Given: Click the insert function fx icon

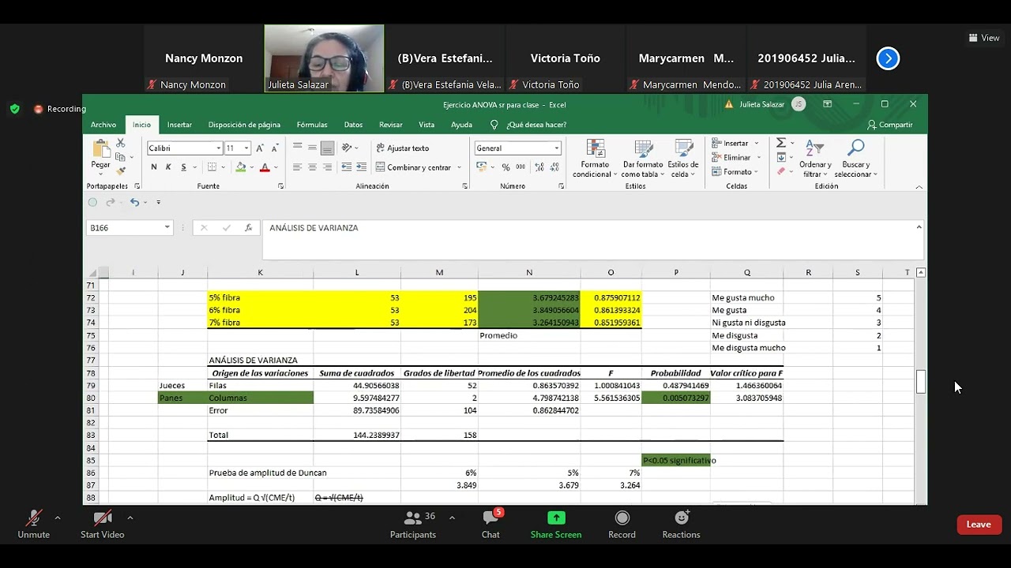Looking at the screenshot, I should point(248,227).
